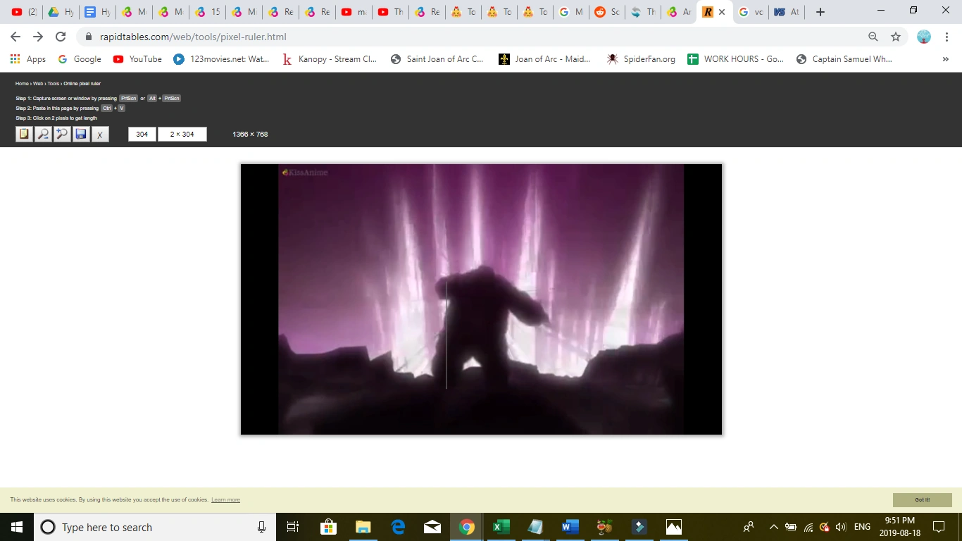The height and width of the screenshot is (541, 962).
Task: Open the Captain Samuel bookmark
Action: 844,59
